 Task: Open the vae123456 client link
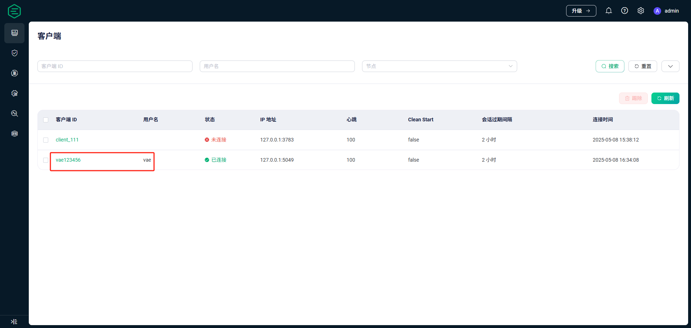coord(68,160)
